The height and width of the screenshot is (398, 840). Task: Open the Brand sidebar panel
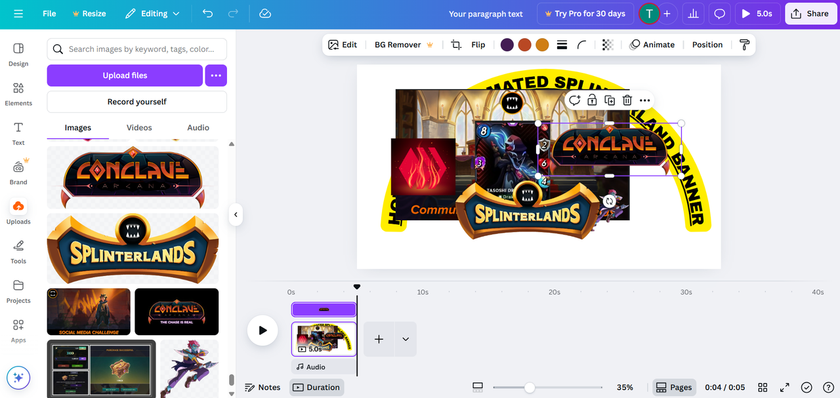pyautogui.click(x=18, y=172)
